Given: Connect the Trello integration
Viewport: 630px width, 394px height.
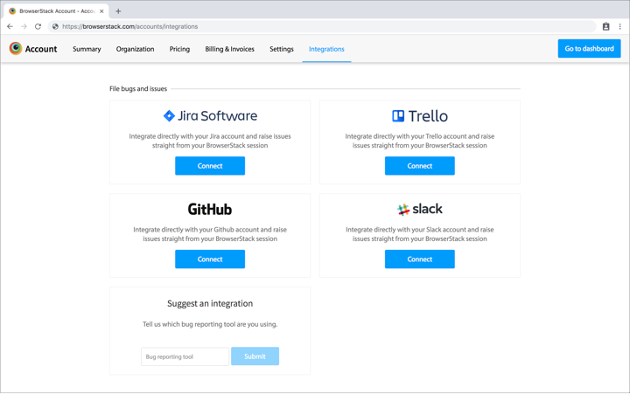Looking at the screenshot, I should 420,166.
